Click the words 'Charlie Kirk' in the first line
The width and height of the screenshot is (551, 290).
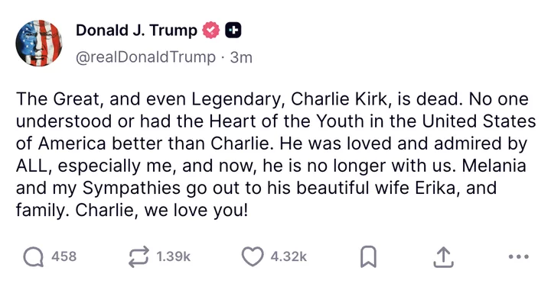(x=341, y=99)
